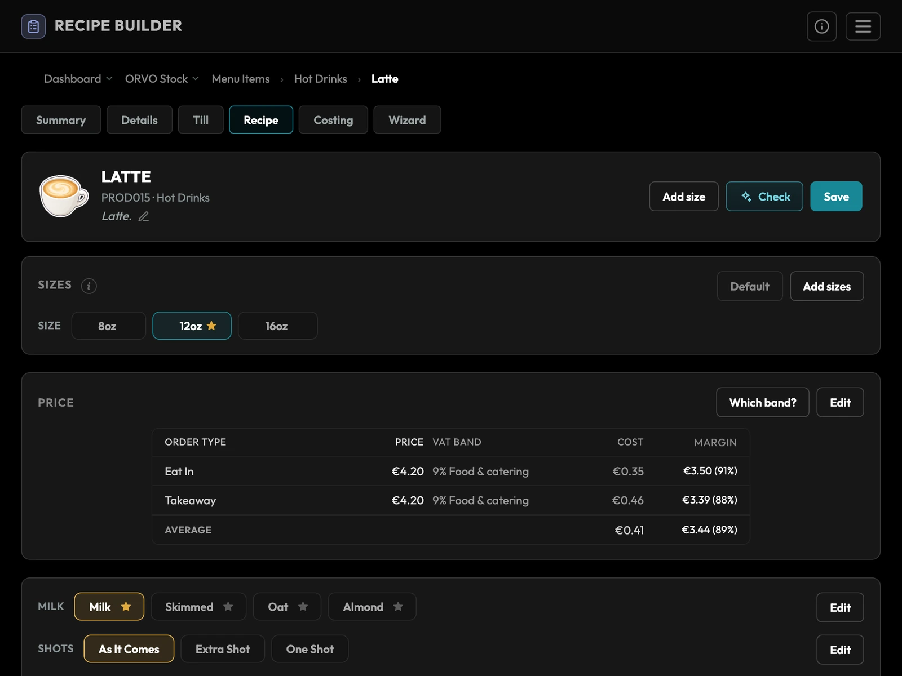
Task: Click the Add size button
Action: coord(684,197)
